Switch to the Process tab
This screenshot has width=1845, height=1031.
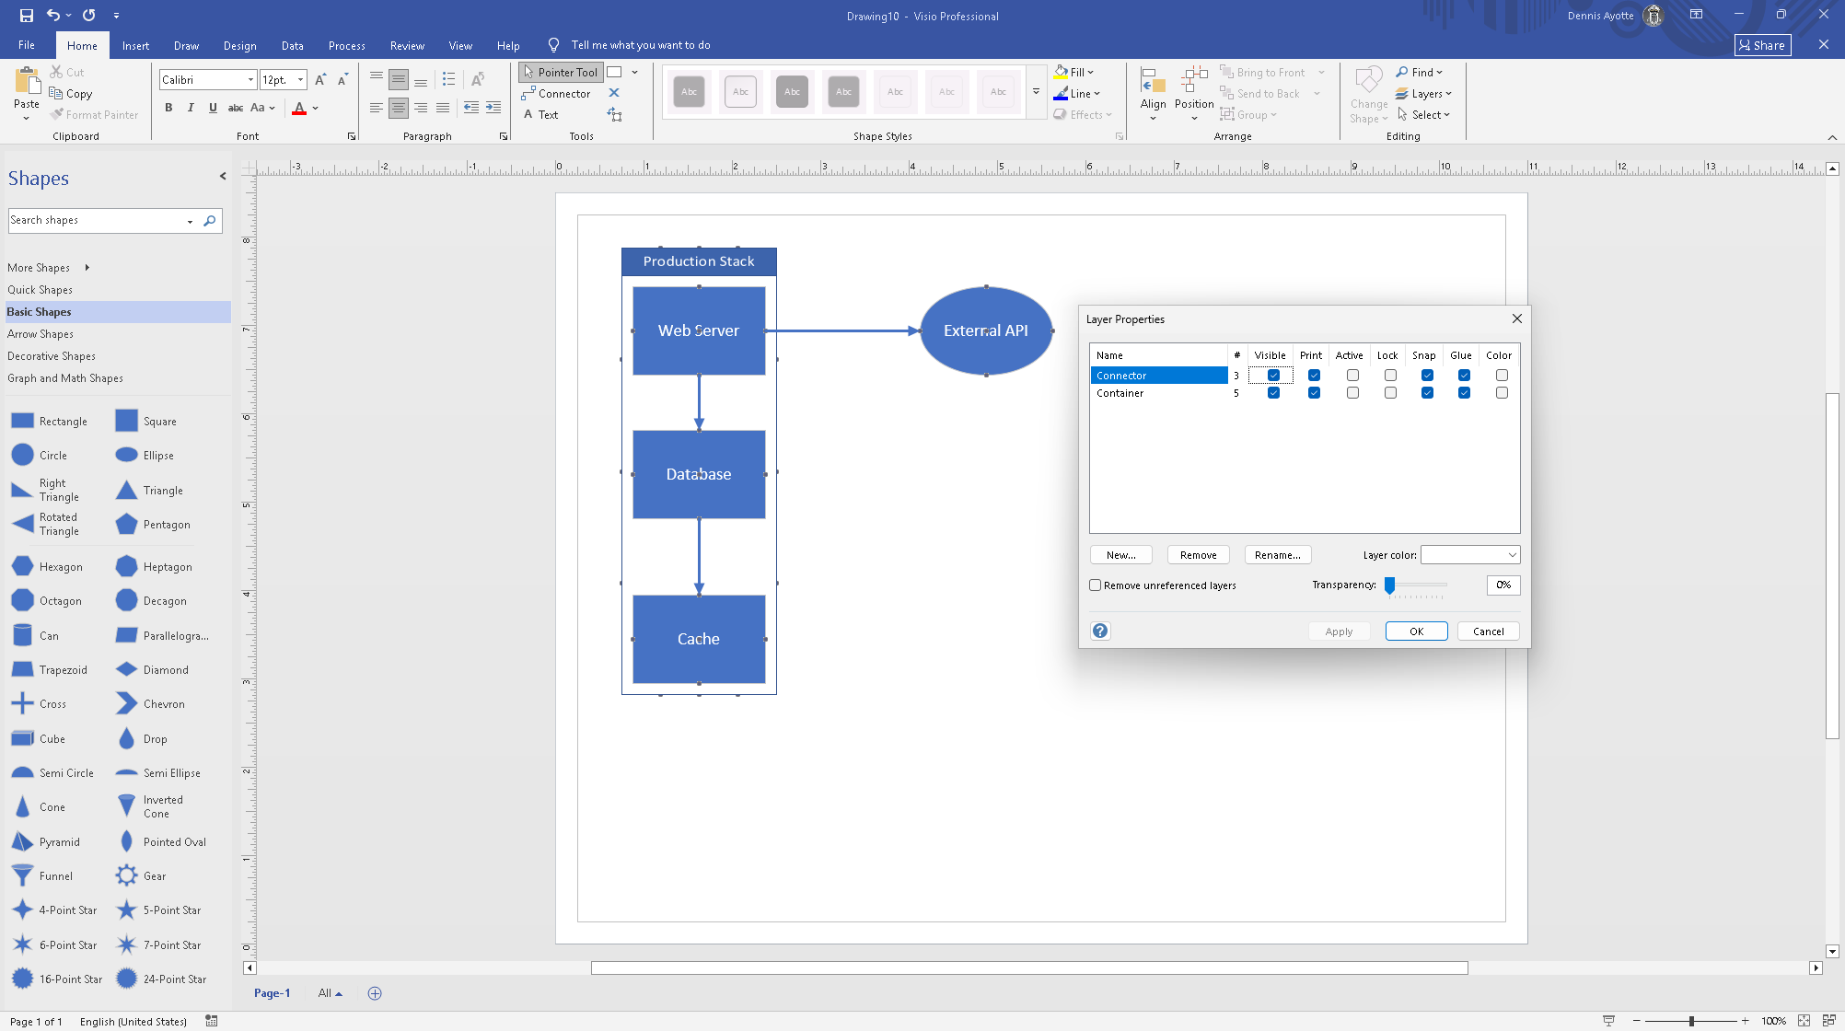click(346, 45)
